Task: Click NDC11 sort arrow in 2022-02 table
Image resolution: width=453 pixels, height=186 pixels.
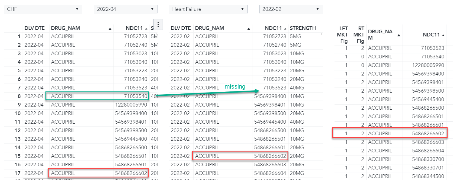Action: point(285,28)
